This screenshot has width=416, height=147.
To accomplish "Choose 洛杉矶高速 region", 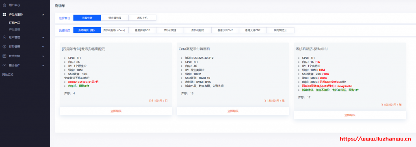I will coord(170,30).
